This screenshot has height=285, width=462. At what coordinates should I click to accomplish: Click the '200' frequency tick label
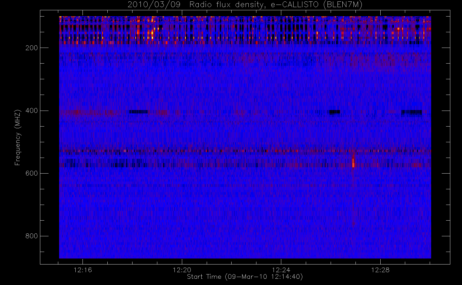pyautogui.click(x=32, y=48)
